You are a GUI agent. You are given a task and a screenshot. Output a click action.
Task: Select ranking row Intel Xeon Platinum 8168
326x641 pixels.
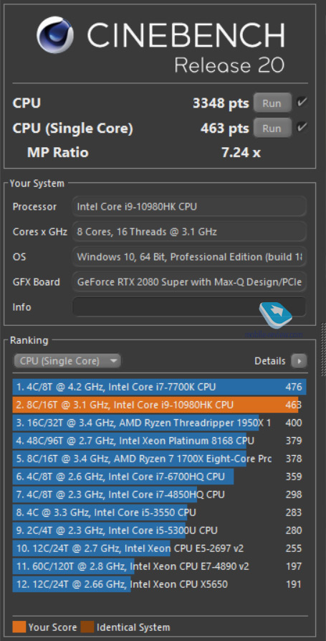pos(160,441)
